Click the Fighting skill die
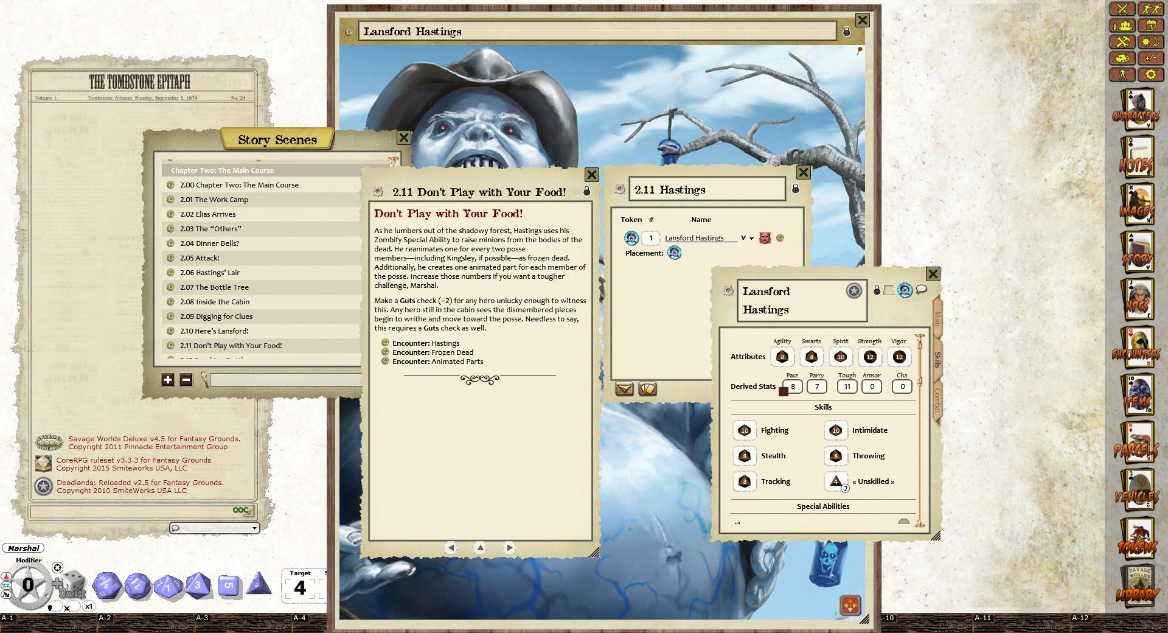 [x=744, y=430]
